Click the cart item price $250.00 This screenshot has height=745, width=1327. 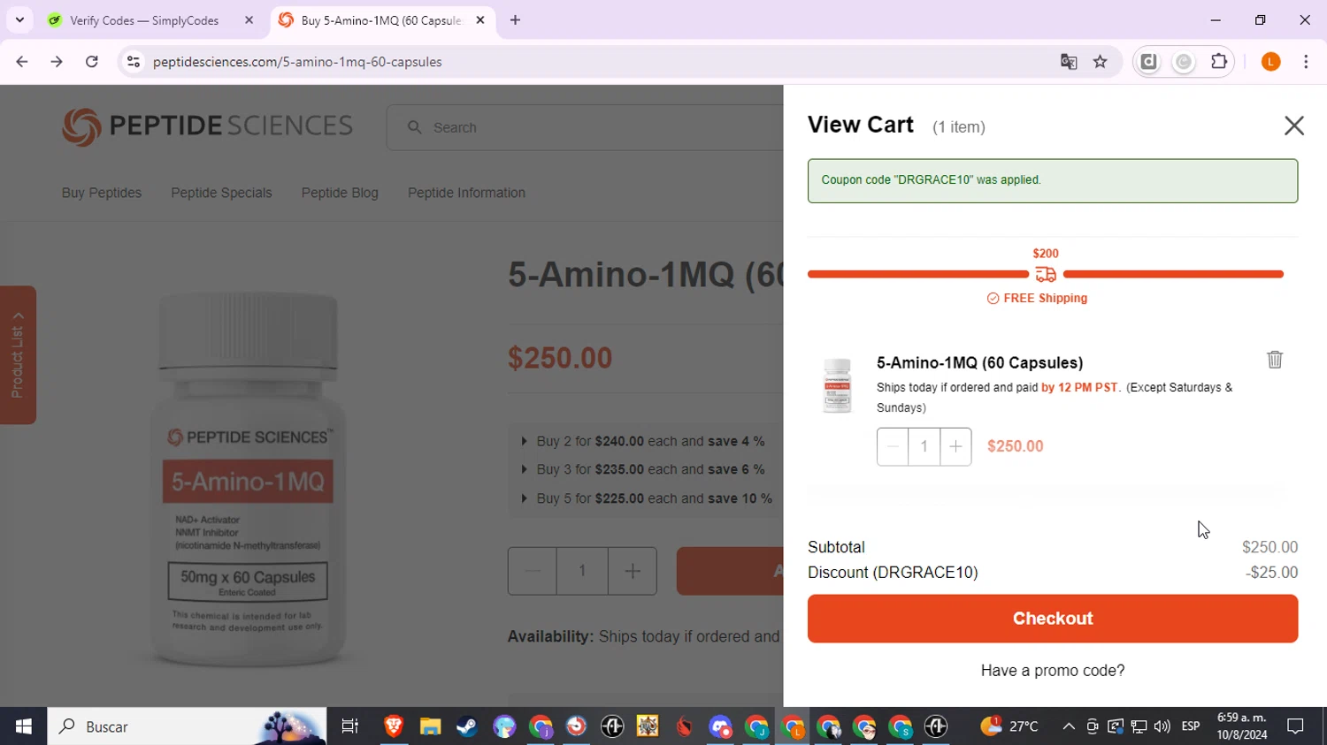[x=1016, y=446]
